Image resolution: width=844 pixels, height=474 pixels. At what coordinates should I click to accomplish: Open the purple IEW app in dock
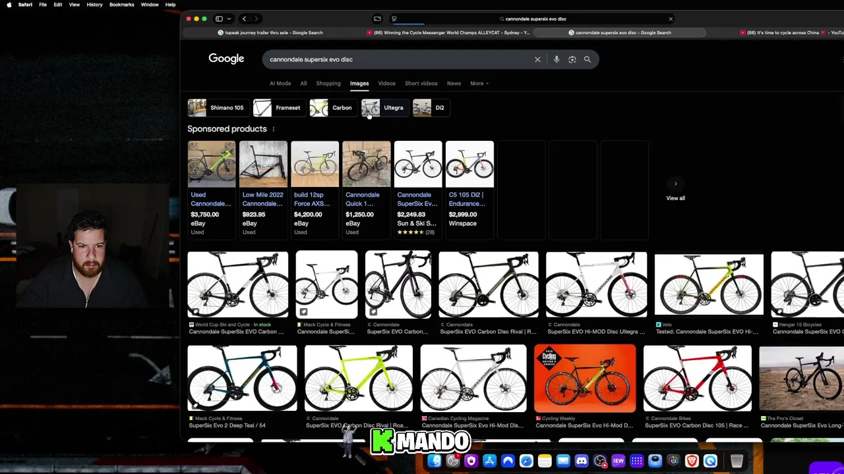click(618, 461)
